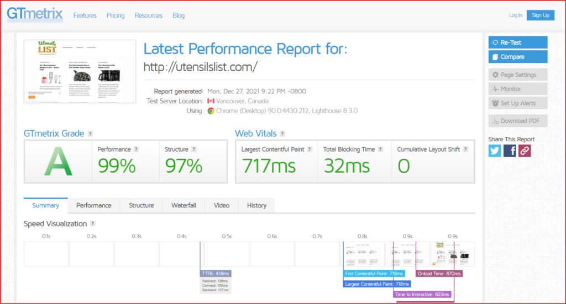Share report on Facebook
Screen dimensions: 566x304
[x=510, y=151]
